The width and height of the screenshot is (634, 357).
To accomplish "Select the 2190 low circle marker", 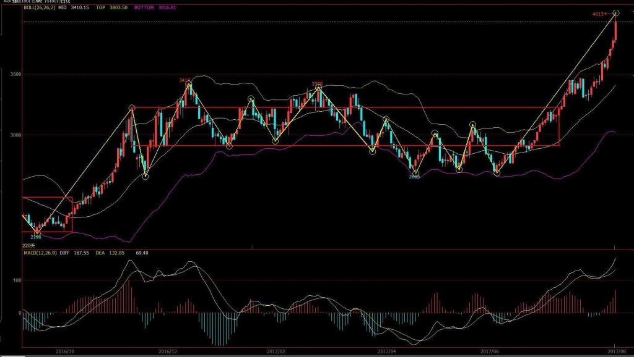I will [x=37, y=232].
